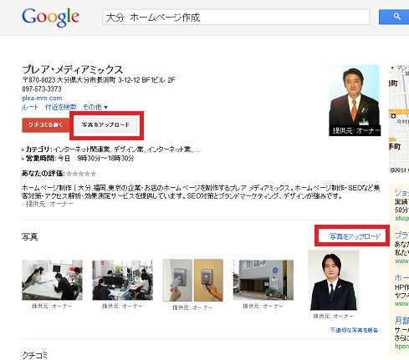Click the 付近を検索 link
This screenshot has width=409, height=360.
coord(60,107)
